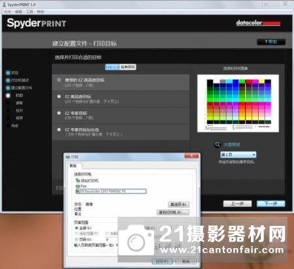Screen dimensions: 294x269
Task: Select the 选定范围 radio in print dialog
Action: (x=76, y=234)
